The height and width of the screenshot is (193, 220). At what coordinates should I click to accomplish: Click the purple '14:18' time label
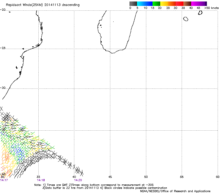[41, 180]
